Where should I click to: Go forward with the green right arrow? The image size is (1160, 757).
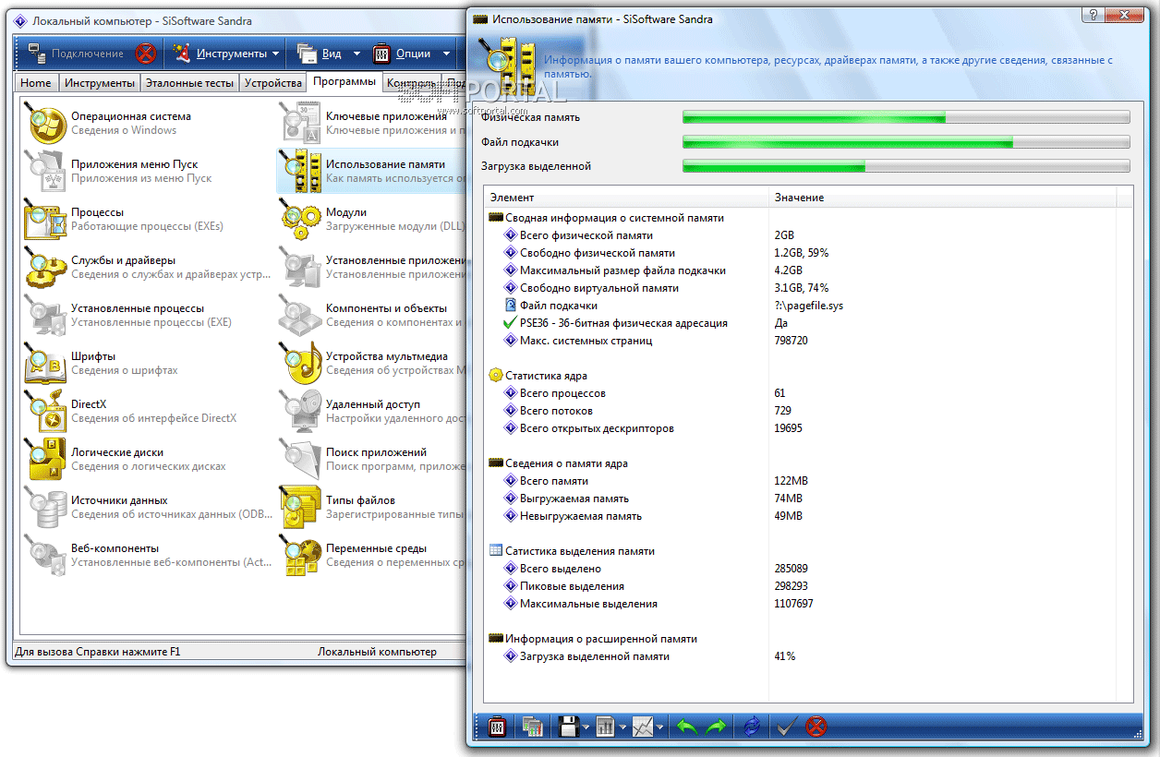click(716, 727)
